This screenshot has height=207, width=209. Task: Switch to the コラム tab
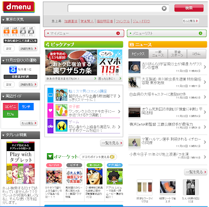point(196,54)
